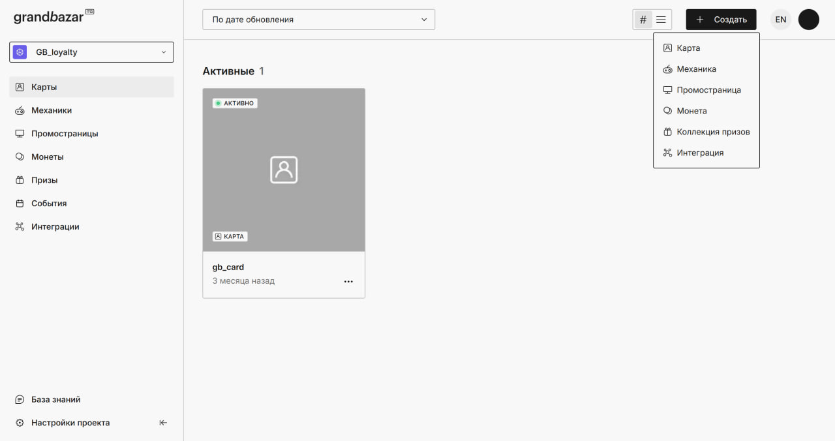Click the АКТИВНО status badge on gb_card
Viewport: 835px width, 441px height.
[235, 103]
